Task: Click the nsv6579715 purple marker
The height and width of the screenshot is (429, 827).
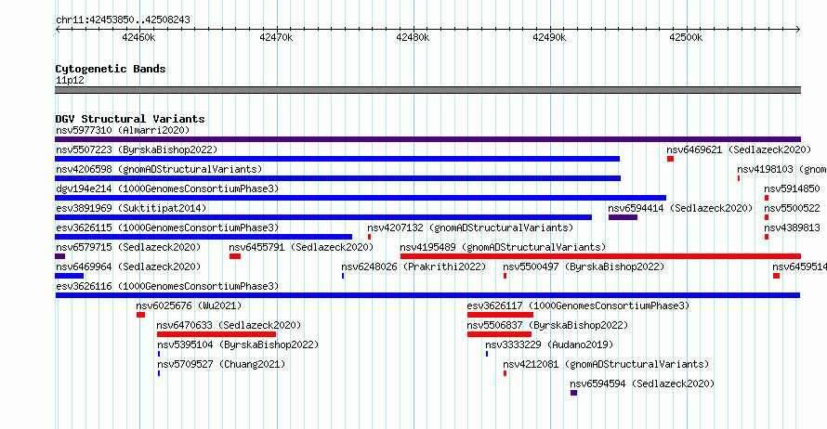Action: point(59,256)
